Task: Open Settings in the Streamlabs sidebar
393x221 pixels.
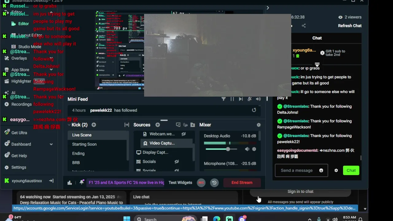Action: tap(18, 167)
